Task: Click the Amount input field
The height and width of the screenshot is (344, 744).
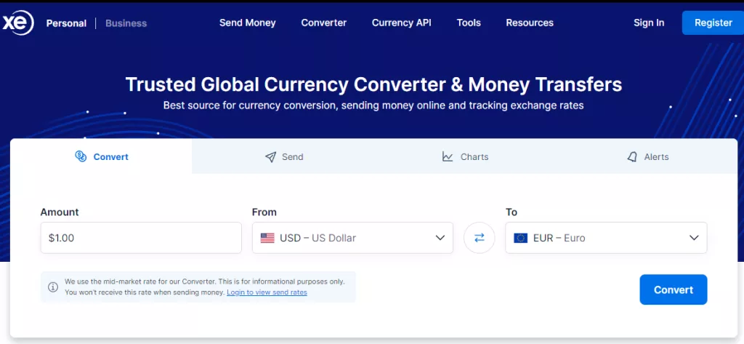Action: pyautogui.click(x=141, y=238)
